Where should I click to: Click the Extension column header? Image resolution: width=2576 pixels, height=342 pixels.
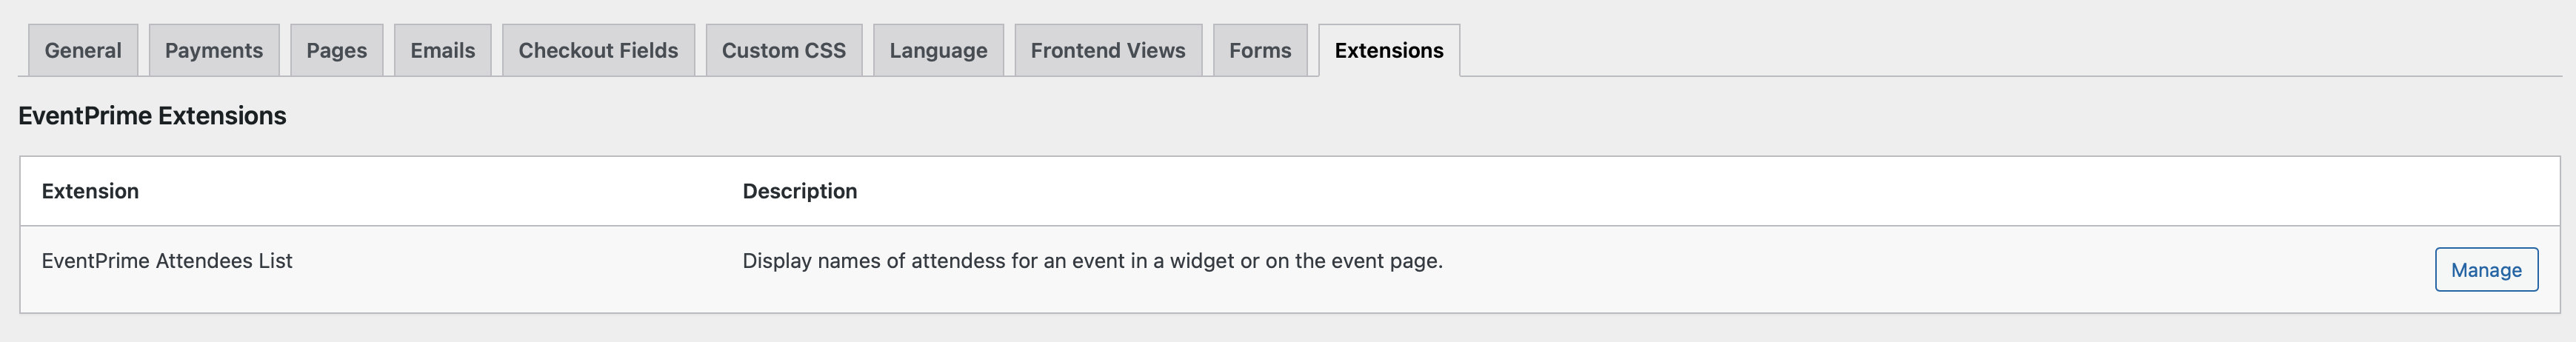[x=90, y=191]
